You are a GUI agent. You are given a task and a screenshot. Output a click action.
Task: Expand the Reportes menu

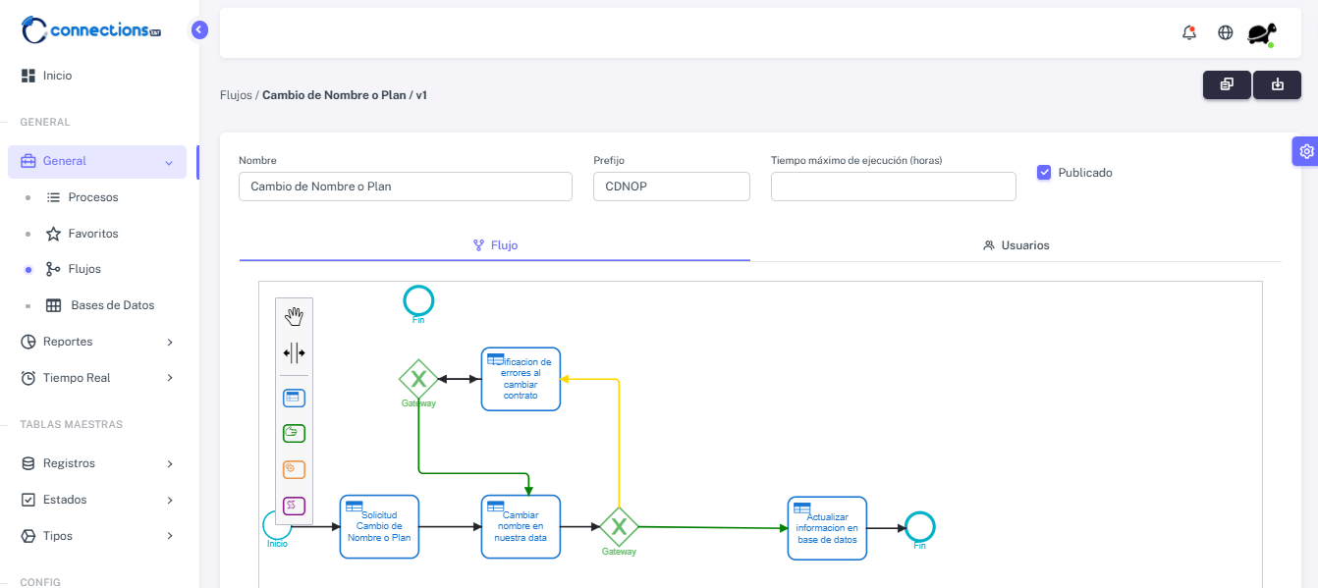point(97,342)
